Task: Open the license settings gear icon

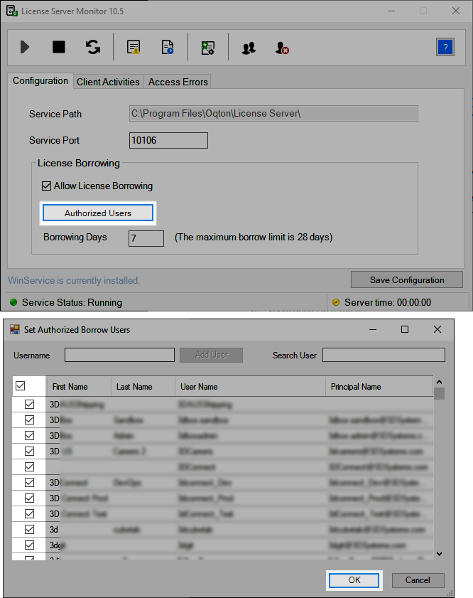Action: [x=207, y=48]
